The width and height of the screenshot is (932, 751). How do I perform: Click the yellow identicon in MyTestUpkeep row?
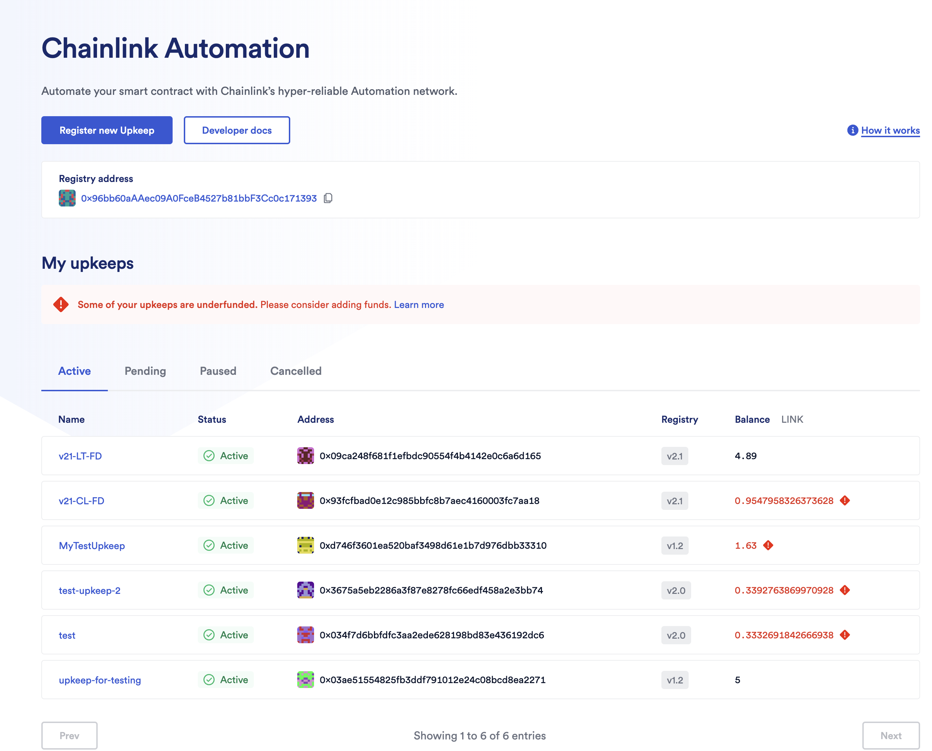tap(306, 546)
